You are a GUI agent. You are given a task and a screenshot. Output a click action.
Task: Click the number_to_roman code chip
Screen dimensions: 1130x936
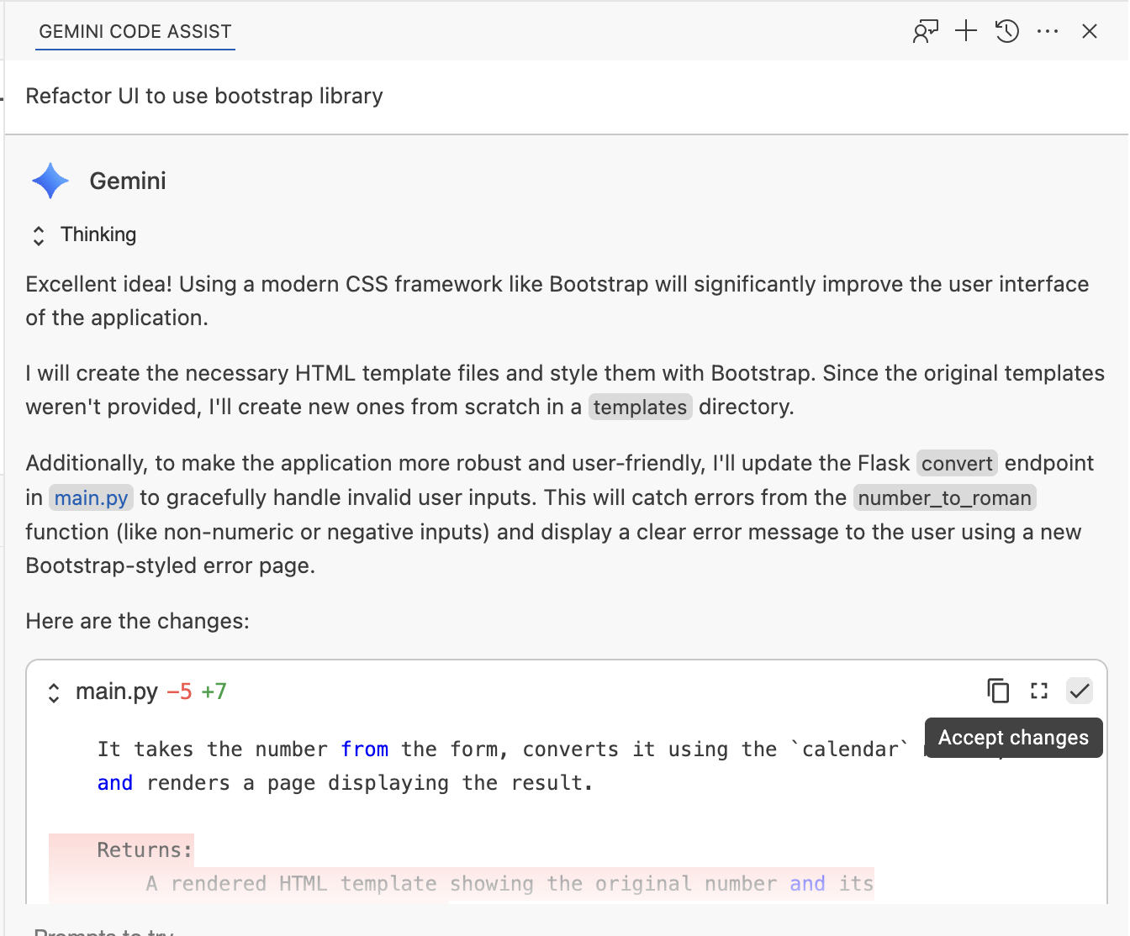pos(944,498)
